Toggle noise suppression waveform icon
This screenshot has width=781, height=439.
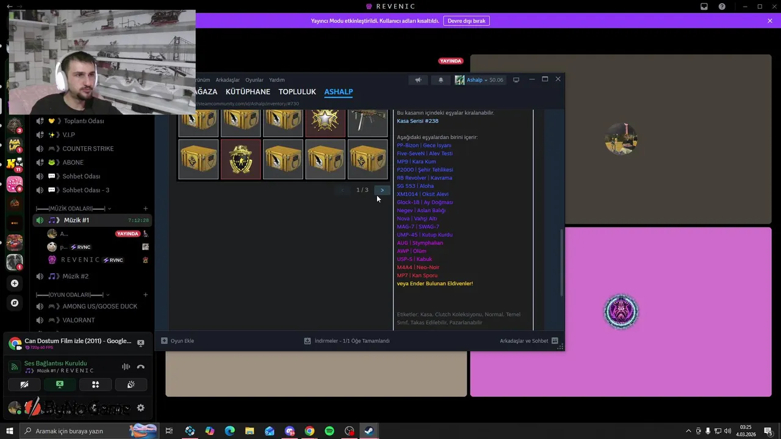coord(126,366)
